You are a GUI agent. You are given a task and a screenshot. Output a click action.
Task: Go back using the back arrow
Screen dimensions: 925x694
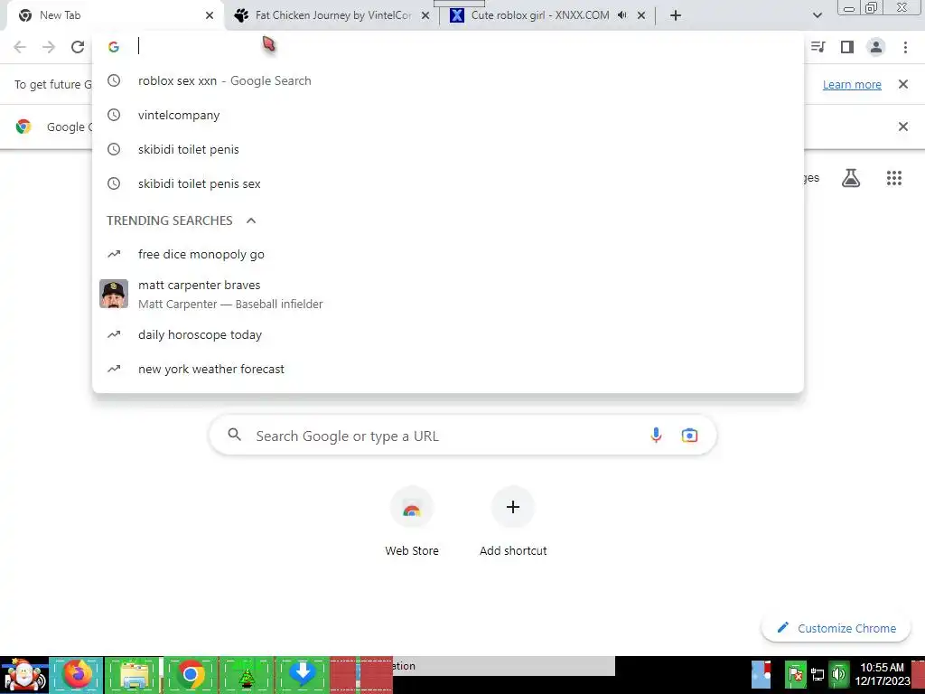[x=20, y=47]
